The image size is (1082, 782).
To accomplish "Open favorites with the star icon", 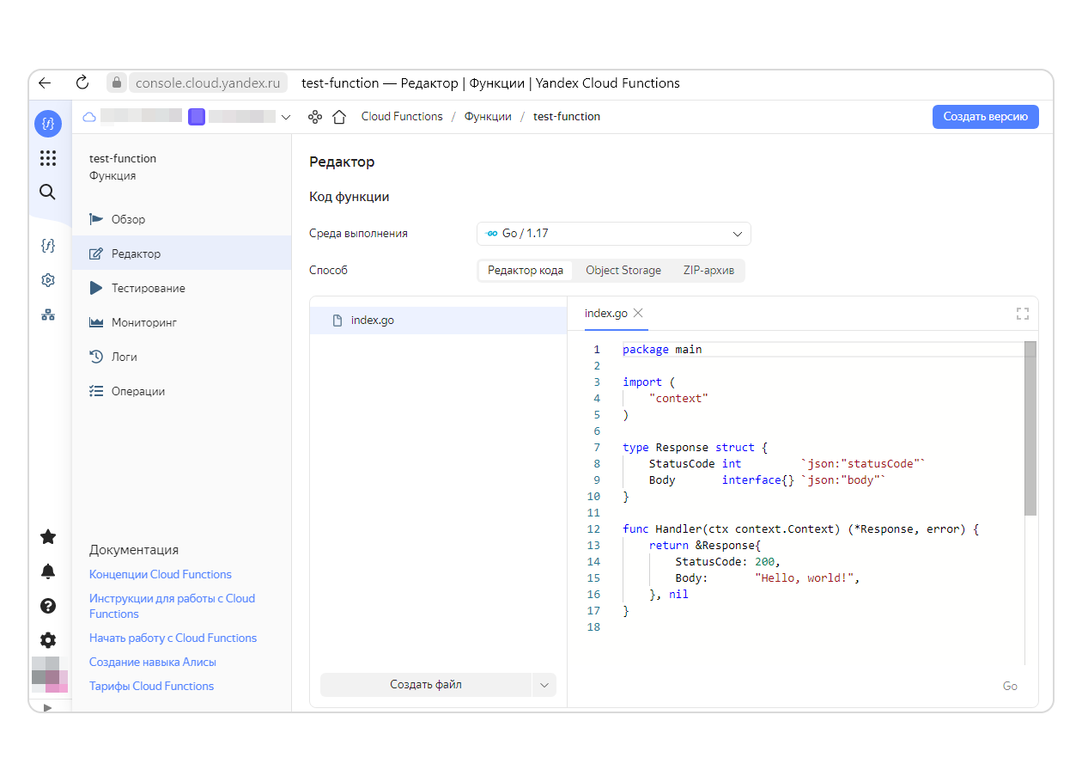I will pos(48,537).
